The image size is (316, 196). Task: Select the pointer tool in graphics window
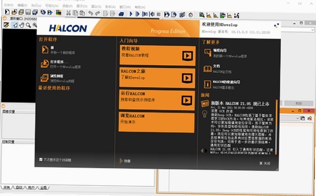[15, 25]
